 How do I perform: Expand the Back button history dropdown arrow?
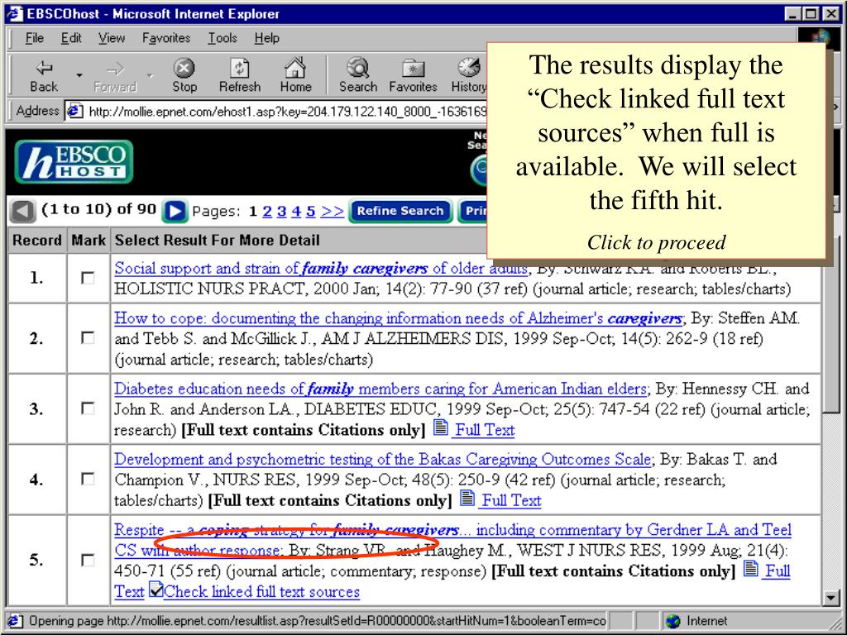click(x=79, y=75)
